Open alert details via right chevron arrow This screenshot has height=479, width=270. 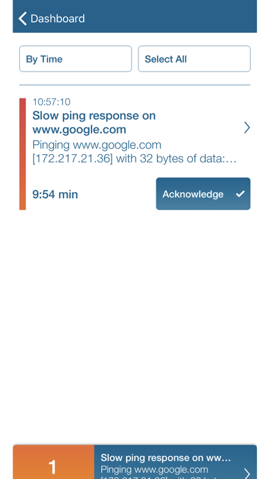pyautogui.click(x=247, y=128)
